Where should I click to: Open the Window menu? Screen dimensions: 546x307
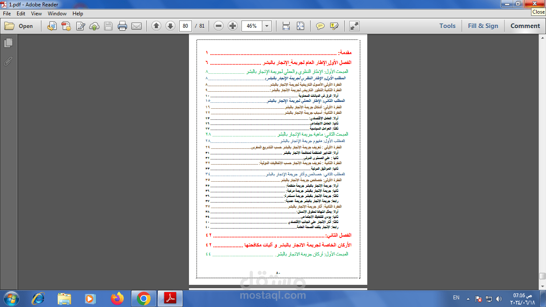(x=57, y=14)
